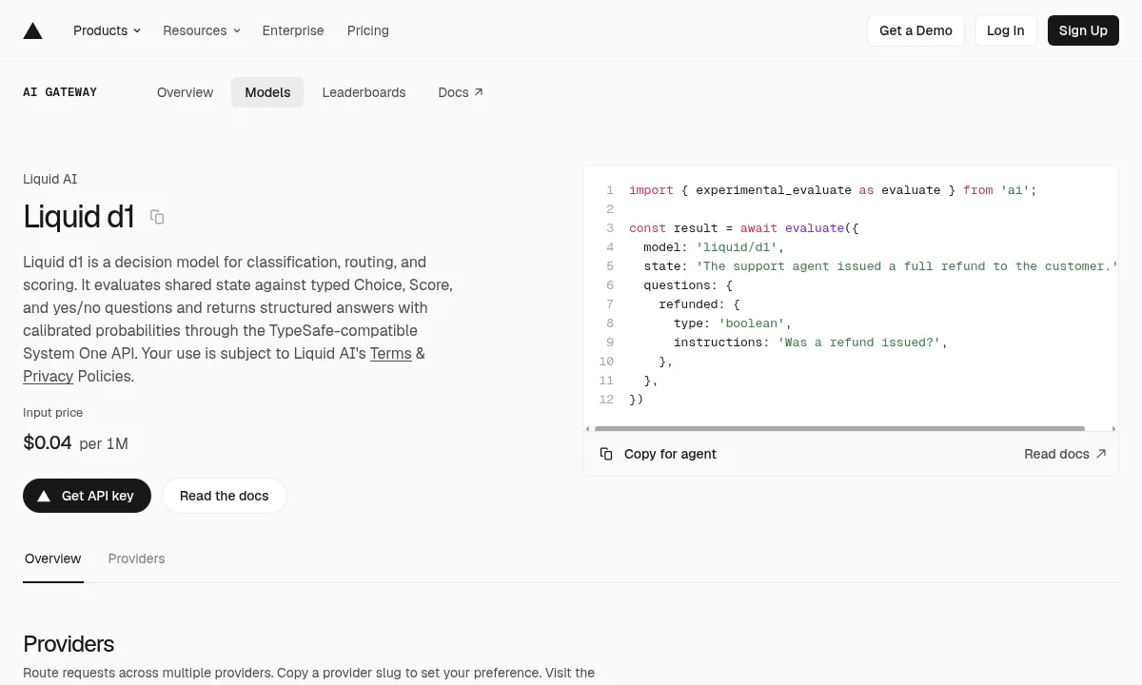Viewport: 1142px width, 685px height.
Task: Click the external arrow icon next to Read docs
Action: click(1101, 454)
